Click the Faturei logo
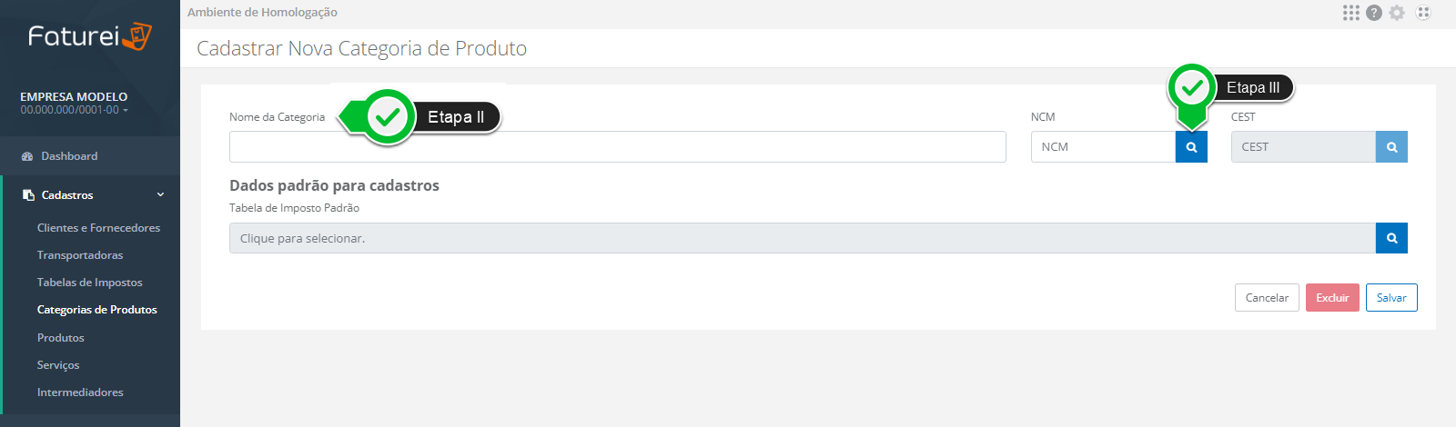The width and height of the screenshot is (1456, 427). pyautogui.click(x=89, y=36)
